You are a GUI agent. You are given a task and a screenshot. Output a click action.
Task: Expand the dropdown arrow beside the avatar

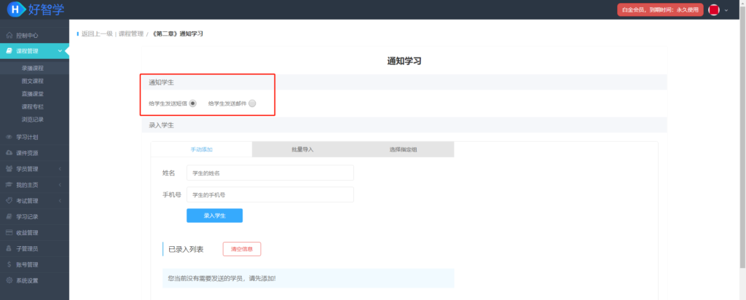pos(726,10)
